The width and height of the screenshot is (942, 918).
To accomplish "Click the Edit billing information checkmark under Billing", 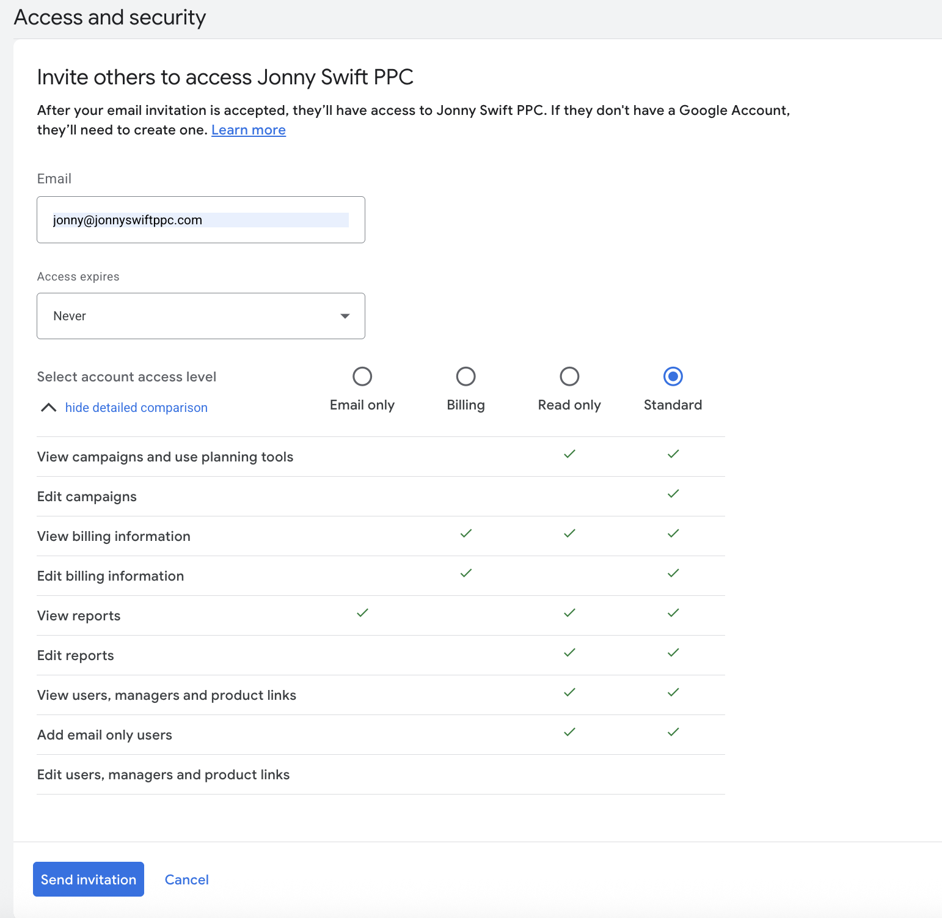I will (x=466, y=573).
